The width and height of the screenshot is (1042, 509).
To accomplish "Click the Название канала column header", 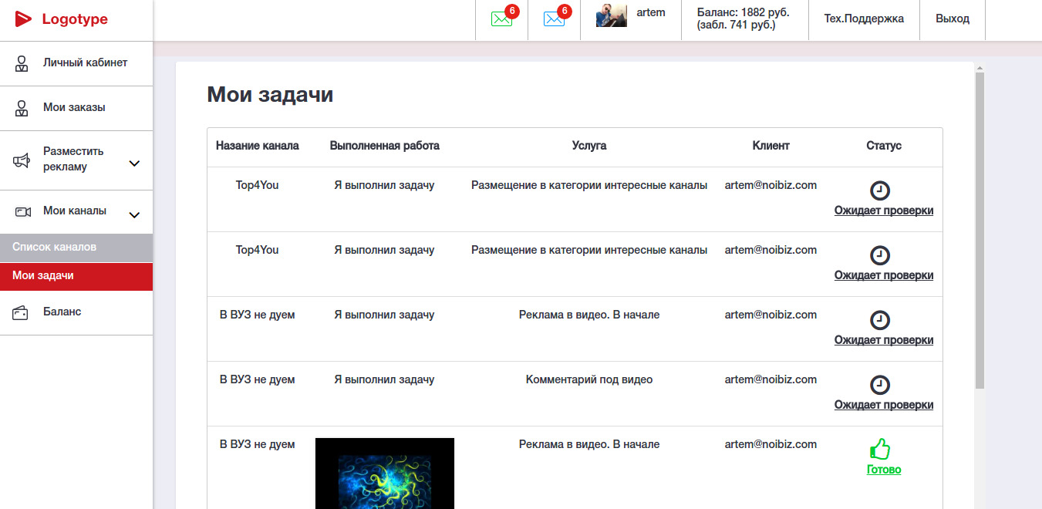I will [258, 146].
